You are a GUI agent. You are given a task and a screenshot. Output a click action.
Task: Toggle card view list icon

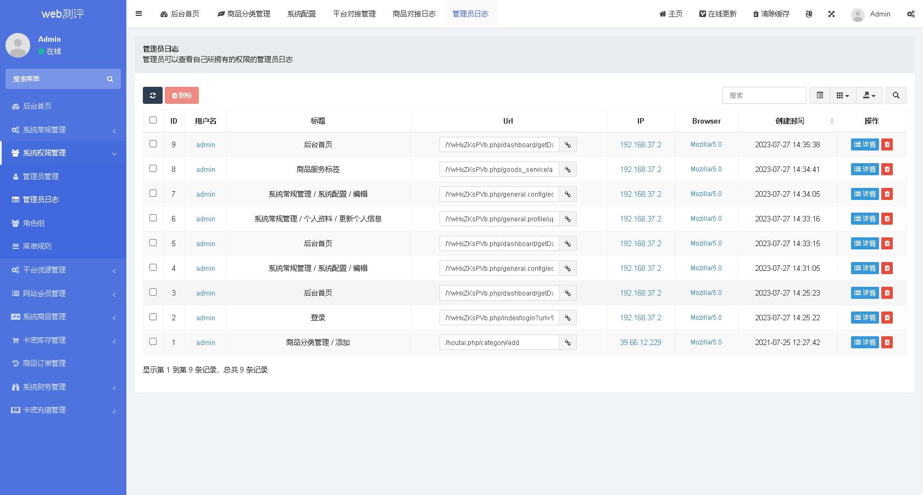tap(820, 95)
